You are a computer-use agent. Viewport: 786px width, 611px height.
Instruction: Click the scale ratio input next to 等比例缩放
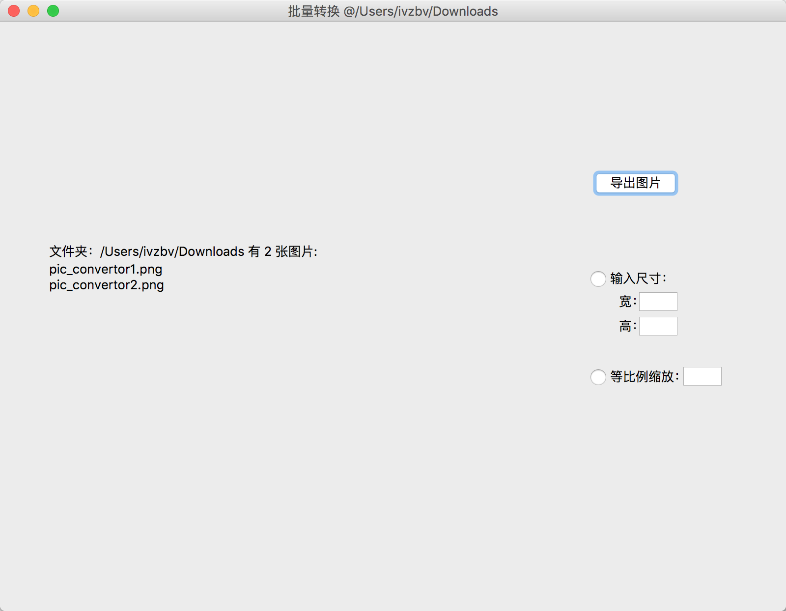(x=702, y=376)
